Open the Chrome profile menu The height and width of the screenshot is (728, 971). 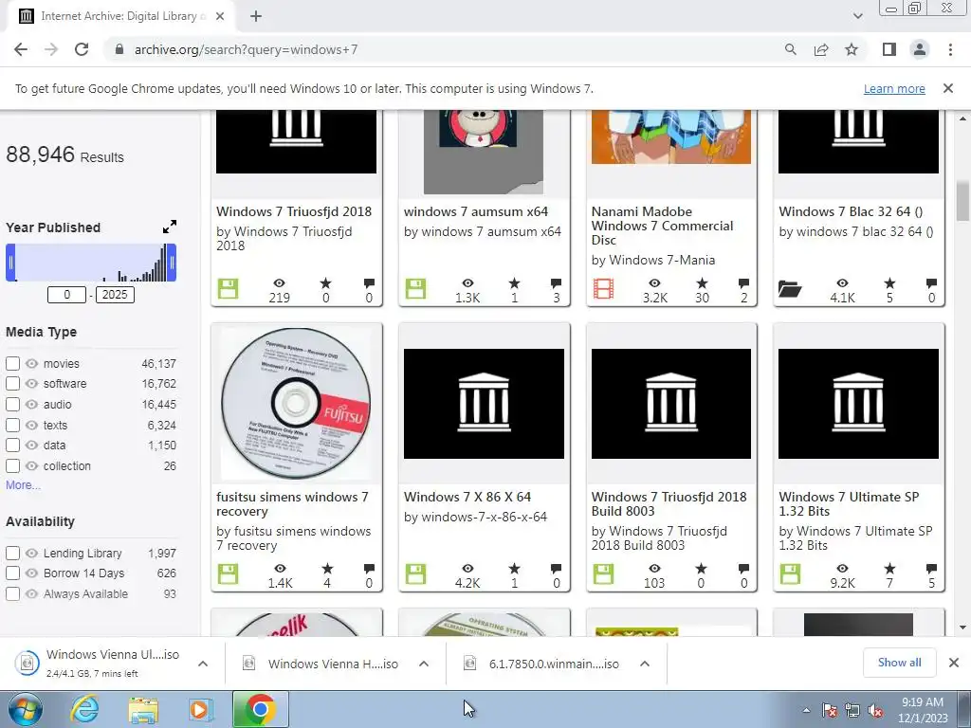coord(920,49)
